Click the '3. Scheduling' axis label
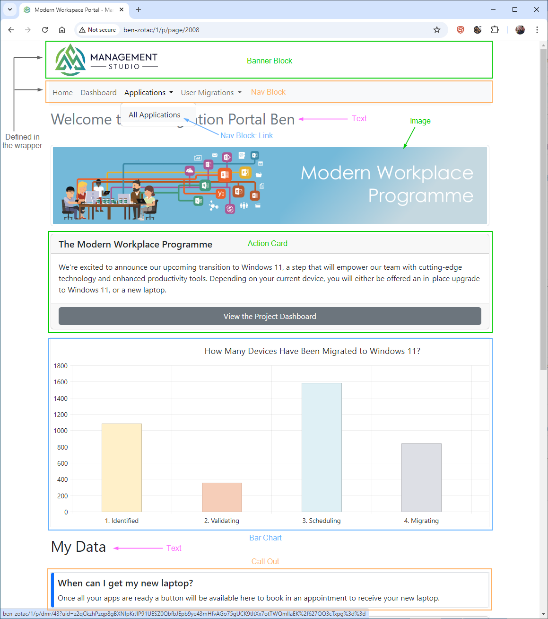This screenshot has width=548, height=619. tap(322, 521)
